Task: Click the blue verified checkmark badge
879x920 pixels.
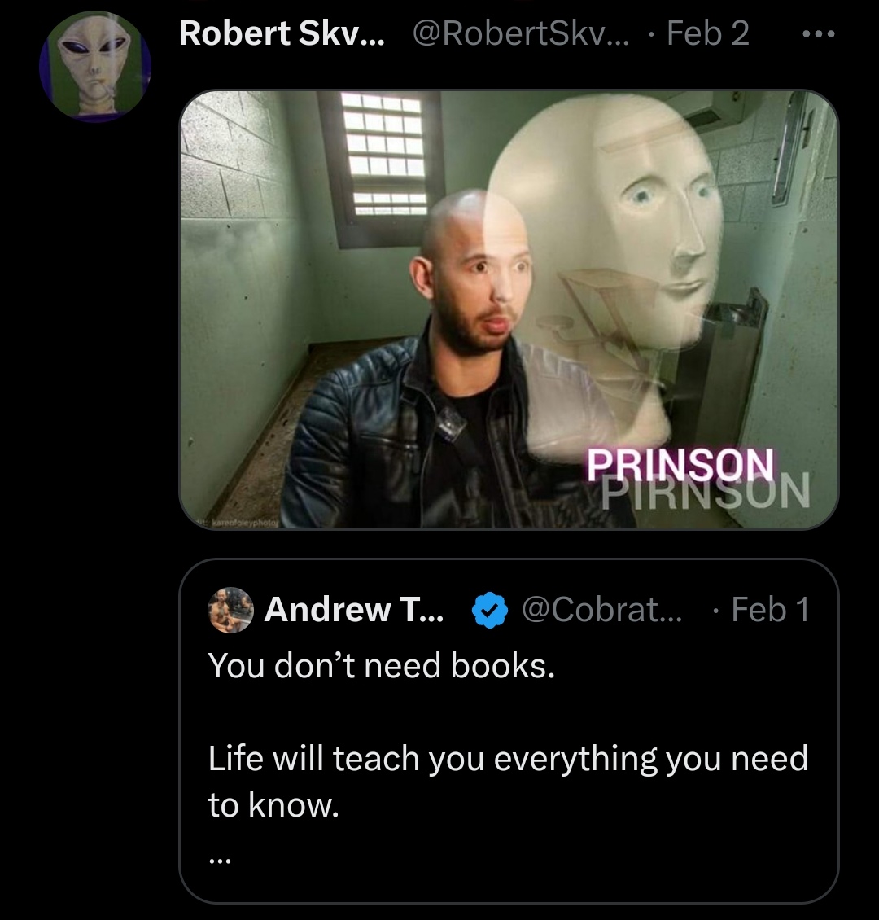Action: [490, 610]
